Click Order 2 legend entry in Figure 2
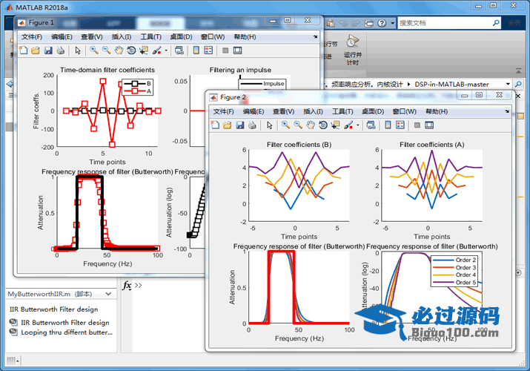The width and height of the screenshot is (530, 371). pos(454,260)
